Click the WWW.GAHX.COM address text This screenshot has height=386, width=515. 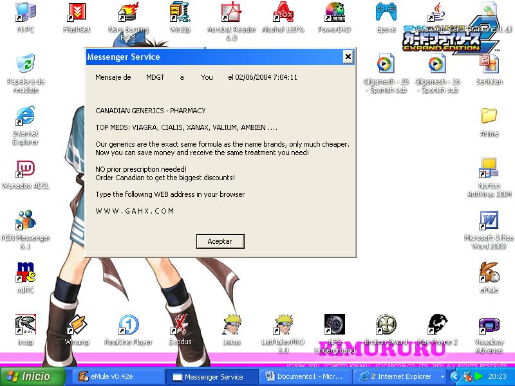[x=135, y=211]
